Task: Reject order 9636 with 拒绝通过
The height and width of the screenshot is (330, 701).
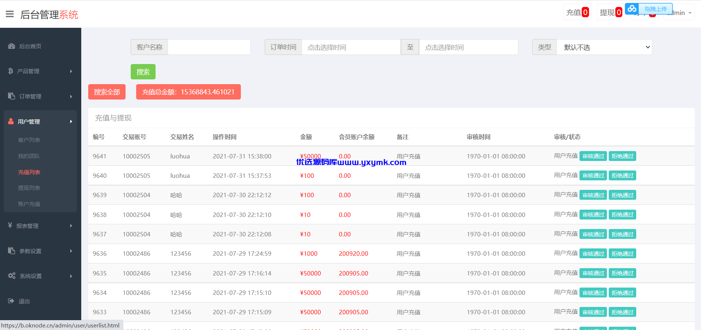Action: point(622,254)
